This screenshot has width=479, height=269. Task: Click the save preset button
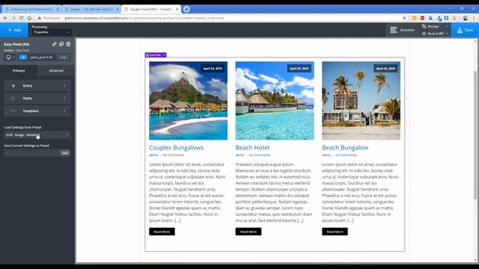click(x=65, y=152)
